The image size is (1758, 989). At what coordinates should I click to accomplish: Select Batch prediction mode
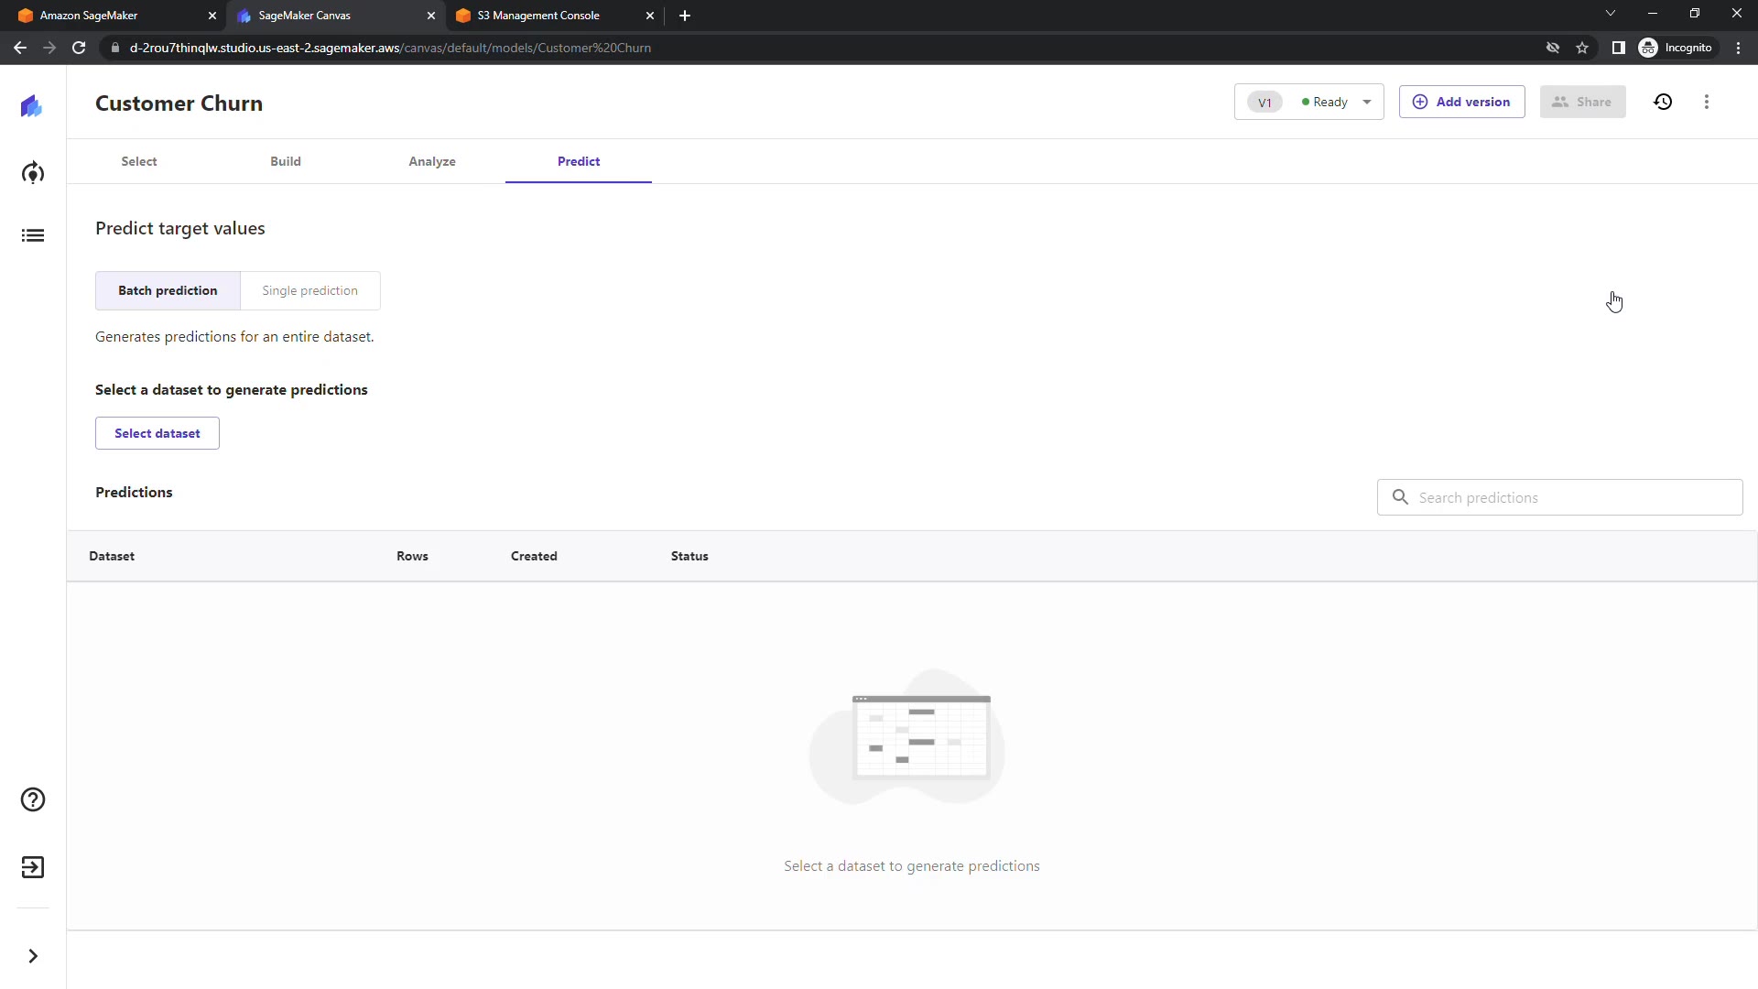(x=168, y=290)
